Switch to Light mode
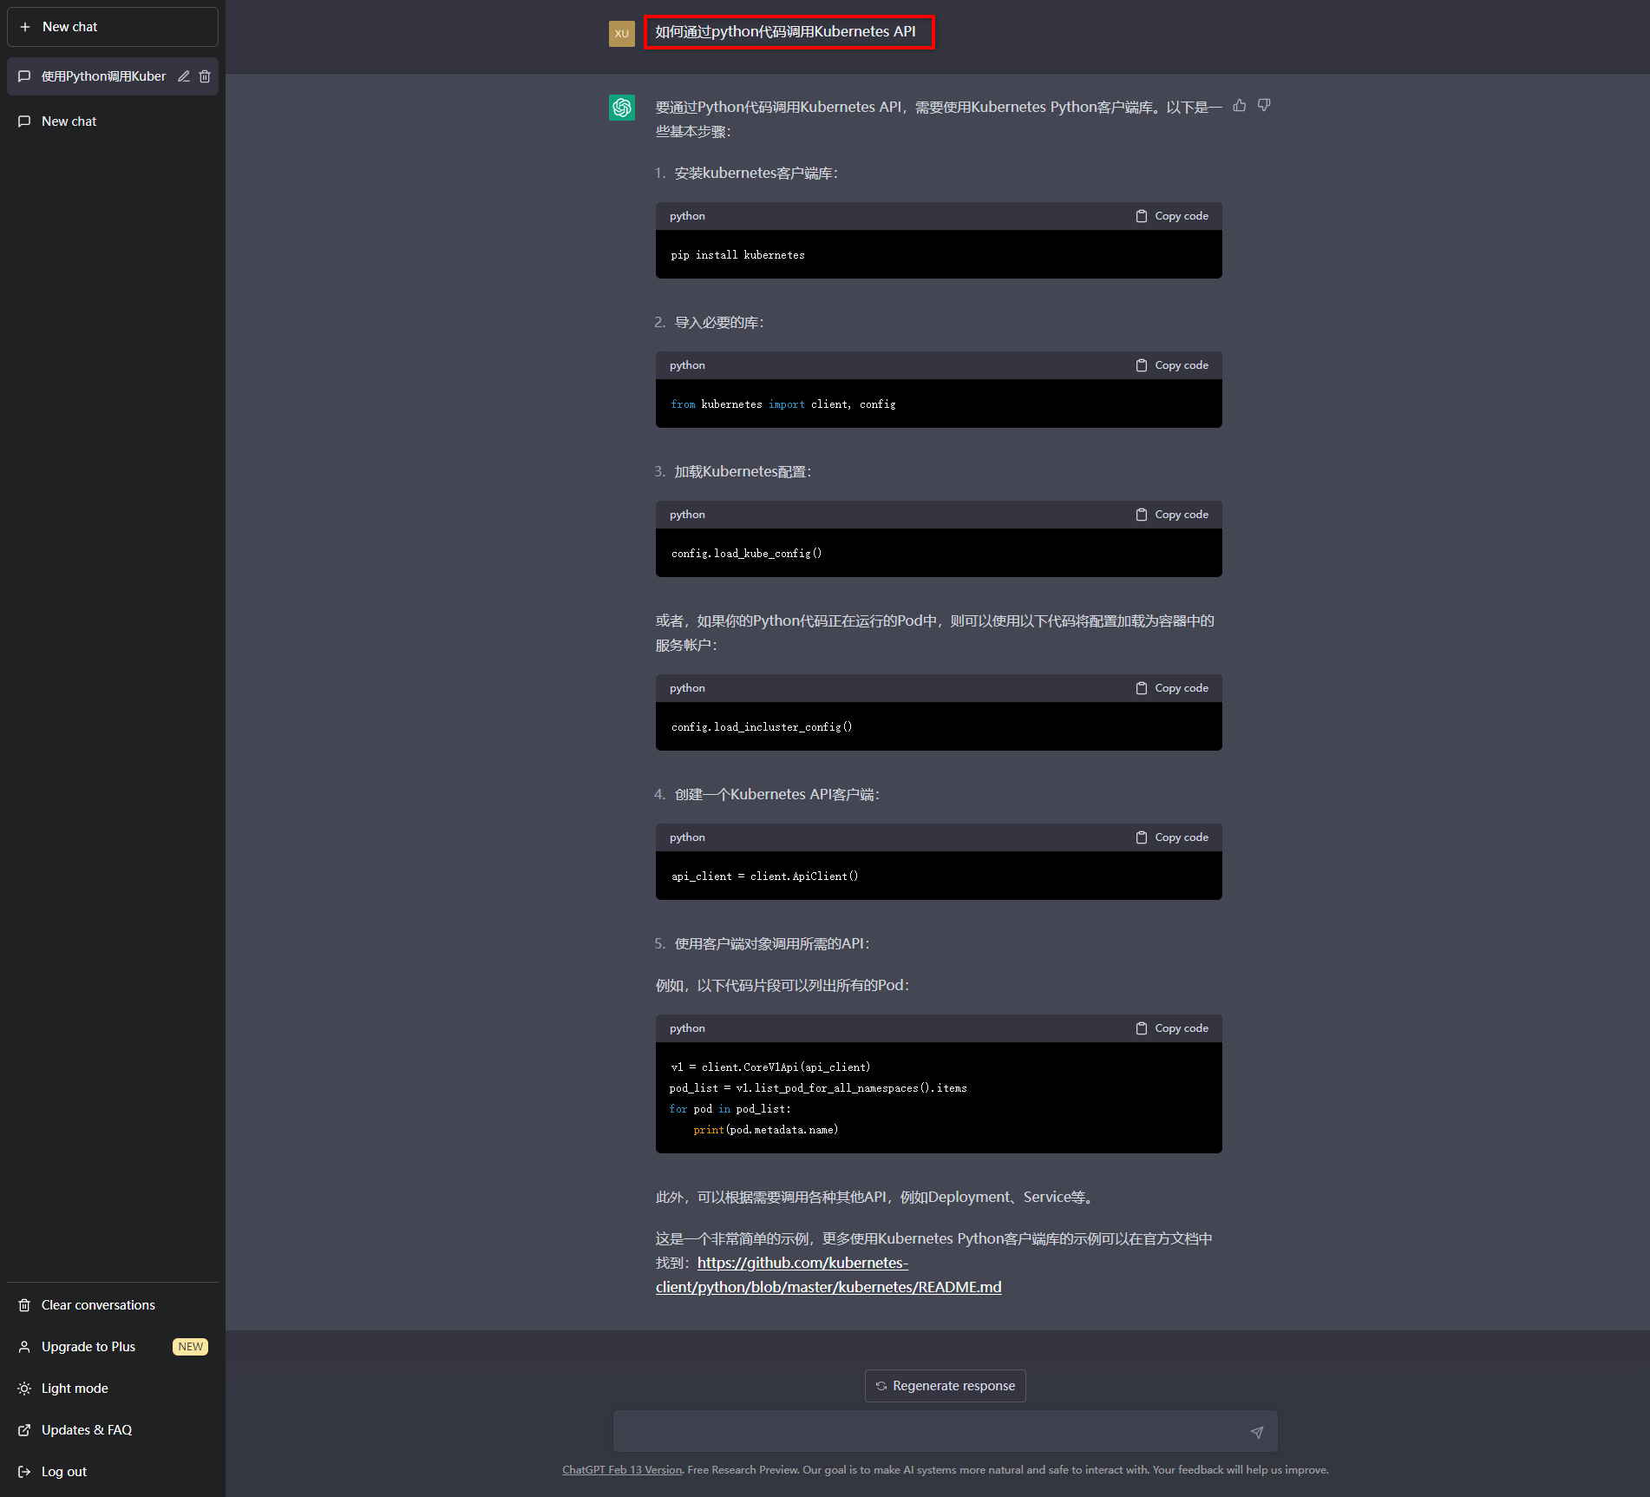 (x=113, y=1389)
